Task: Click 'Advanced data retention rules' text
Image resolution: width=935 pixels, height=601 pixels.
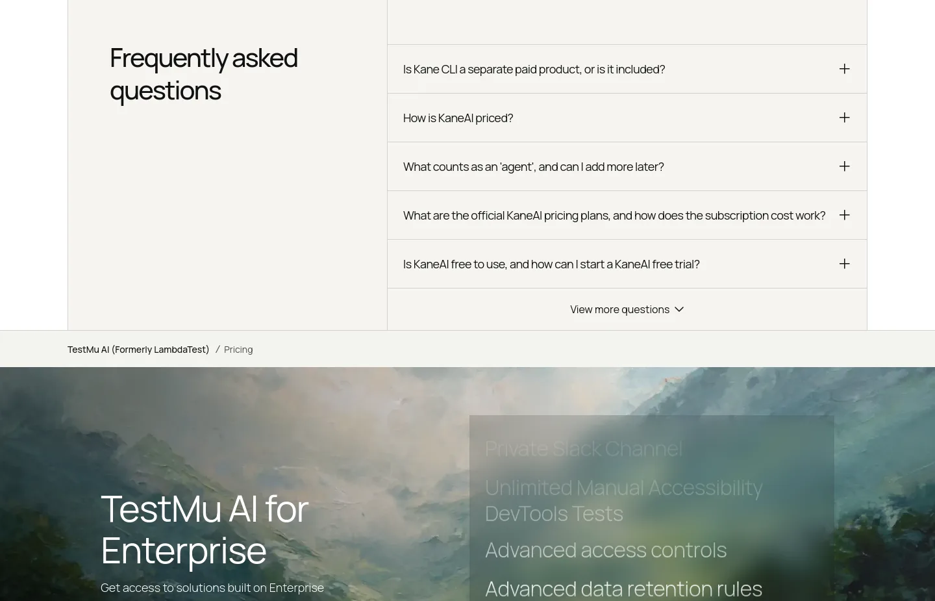Action: [x=623, y=588]
